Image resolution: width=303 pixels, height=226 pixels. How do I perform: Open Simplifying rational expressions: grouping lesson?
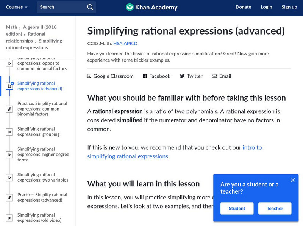[39, 132]
